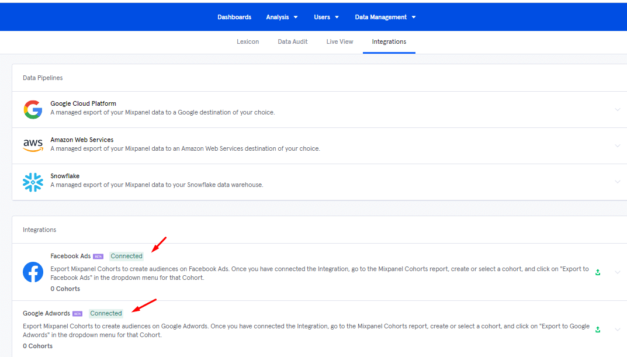The image size is (627, 357).
Task: Open the Analysis dropdown menu
Action: (x=282, y=17)
